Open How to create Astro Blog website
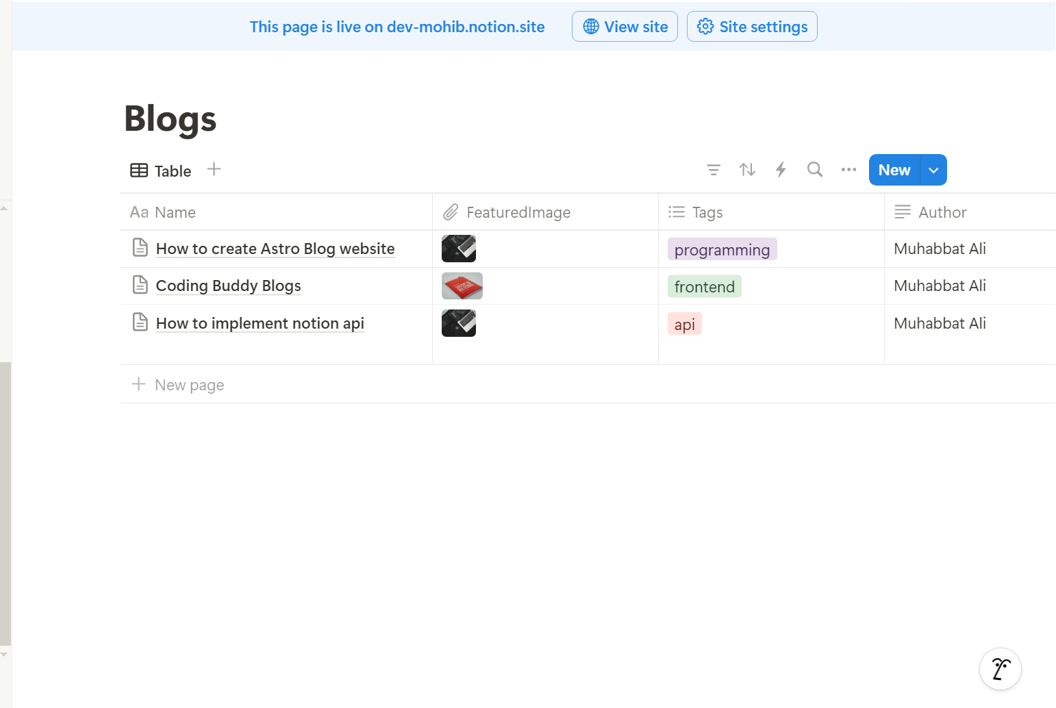Image resolution: width=1056 pixels, height=708 pixels. 275,249
